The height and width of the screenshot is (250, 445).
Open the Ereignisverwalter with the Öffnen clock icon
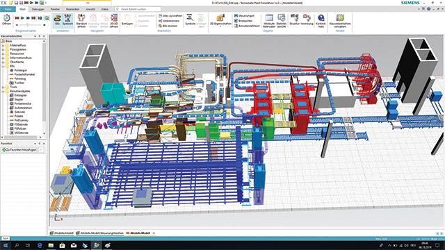pyautogui.click(x=6, y=19)
